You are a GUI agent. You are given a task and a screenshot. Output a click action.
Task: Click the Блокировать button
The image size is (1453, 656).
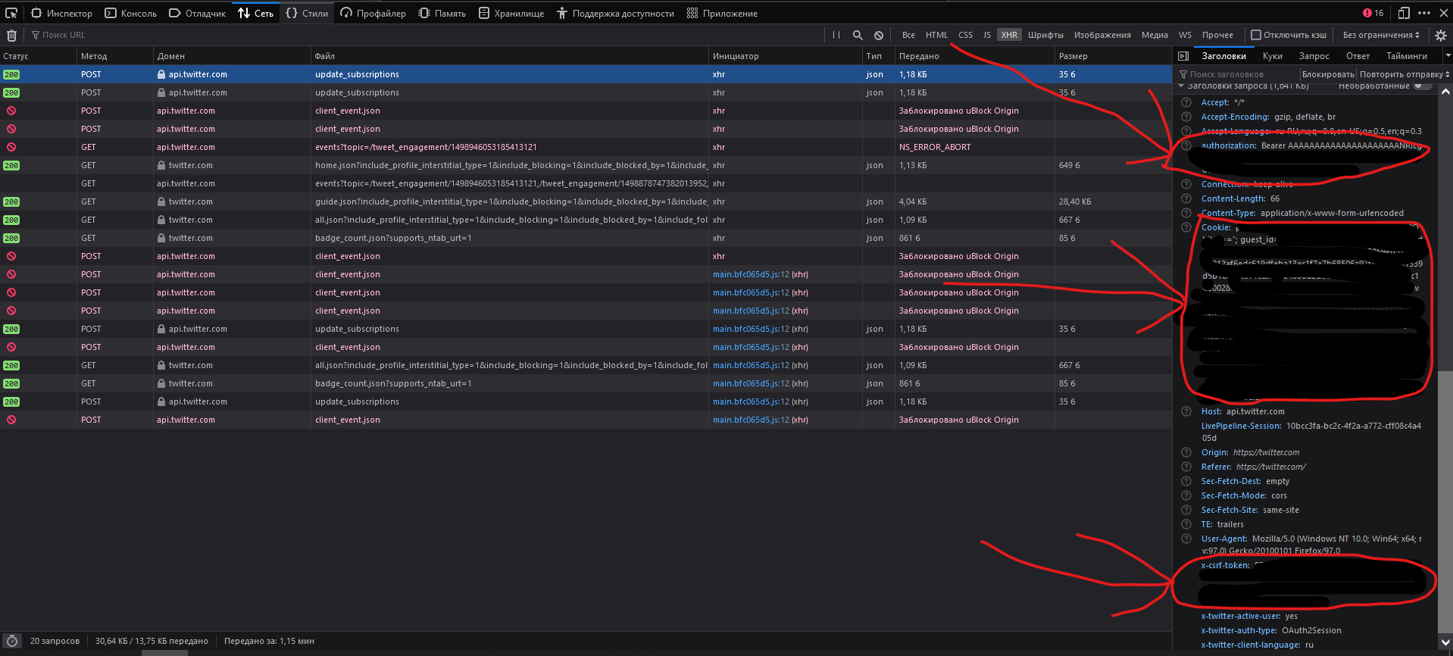tap(1327, 74)
